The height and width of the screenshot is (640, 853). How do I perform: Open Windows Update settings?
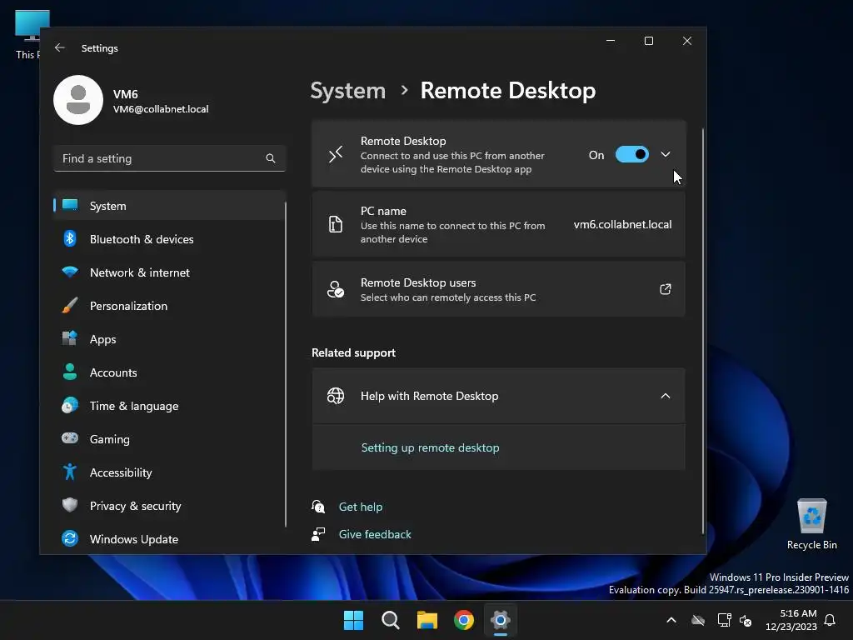[169, 539]
